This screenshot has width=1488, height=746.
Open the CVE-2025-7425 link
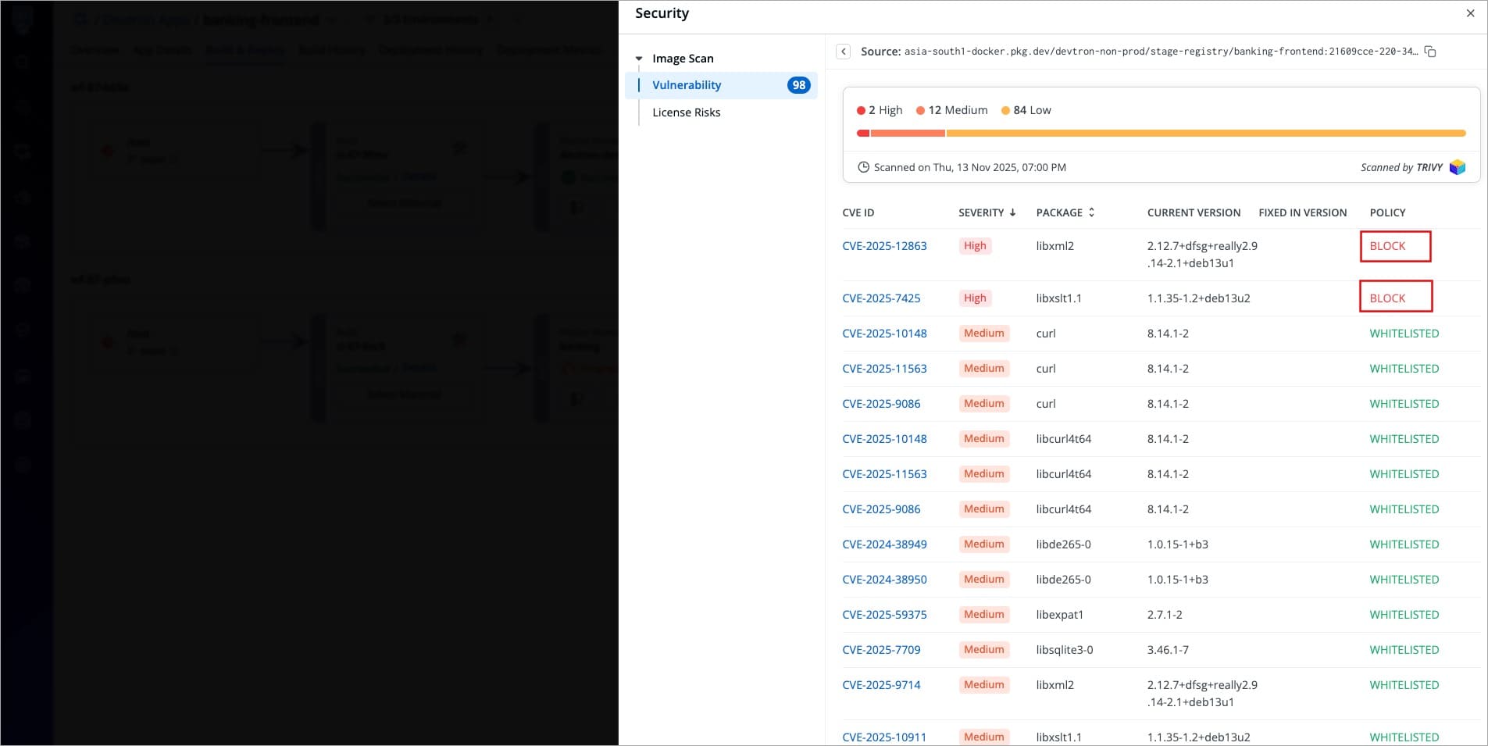tap(881, 298)
